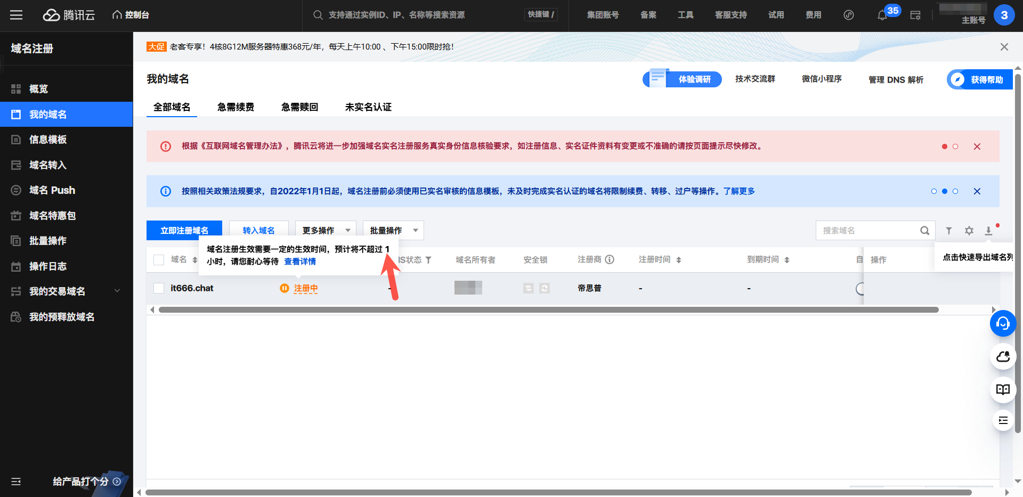Image resolution: width=1023 pixels, height=497 pixels.
Task: Close the blue policy notice
Action: coord(977,191)
